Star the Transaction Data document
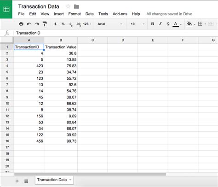This screenshot has height=187, width=218. click(x=68, y=6)
